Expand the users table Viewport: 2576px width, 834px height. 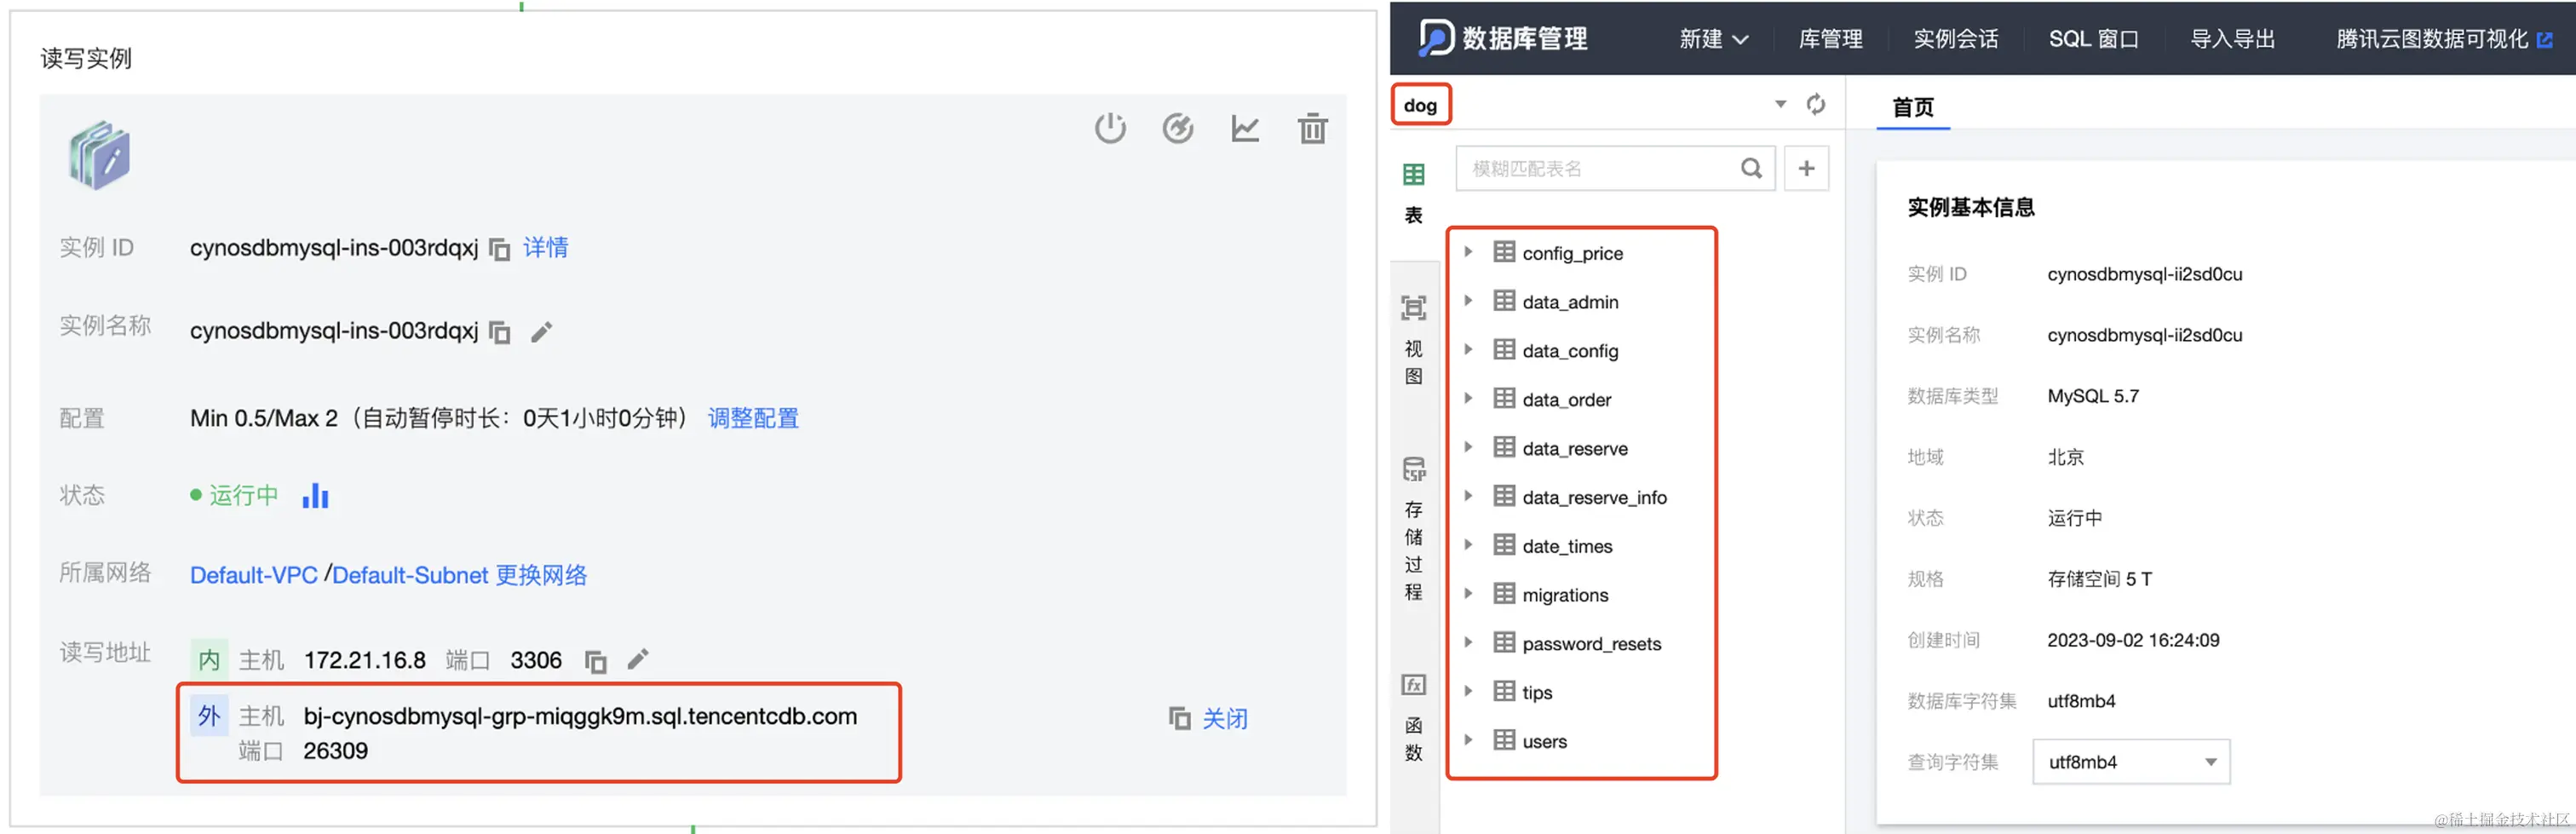pyautogui.click(x=1468, y=740)
